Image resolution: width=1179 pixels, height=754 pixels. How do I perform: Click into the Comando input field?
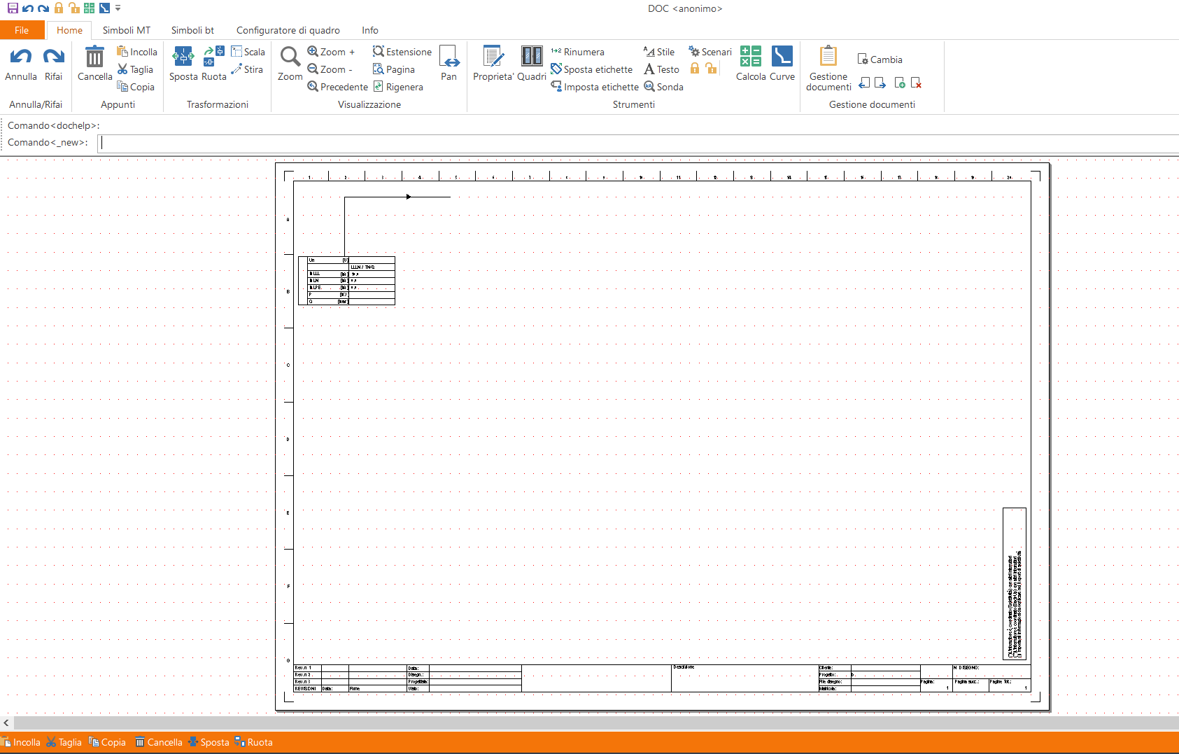click(x=630, y=143)
